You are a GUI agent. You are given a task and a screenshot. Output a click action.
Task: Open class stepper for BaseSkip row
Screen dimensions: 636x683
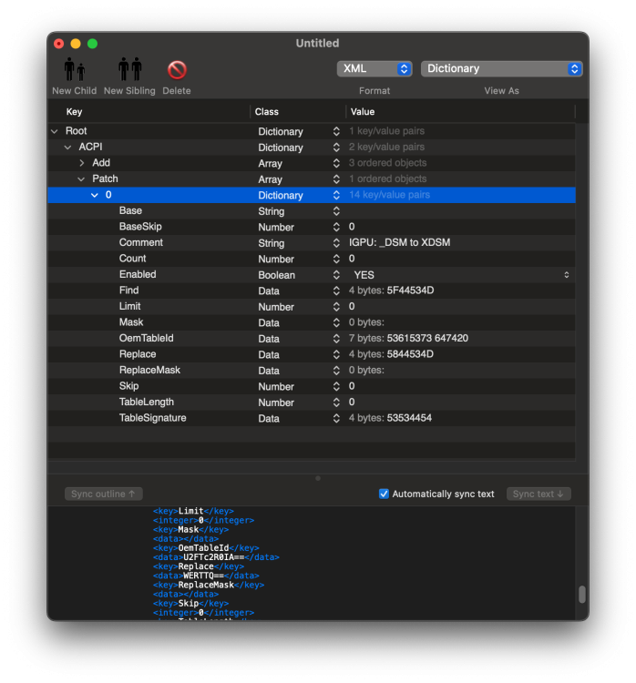click(x=336, y=227)
